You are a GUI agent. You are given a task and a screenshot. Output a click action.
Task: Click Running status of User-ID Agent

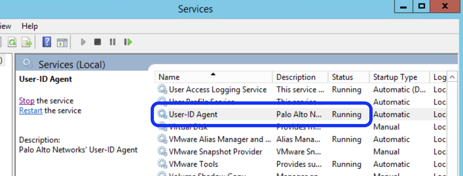point(346,114)
